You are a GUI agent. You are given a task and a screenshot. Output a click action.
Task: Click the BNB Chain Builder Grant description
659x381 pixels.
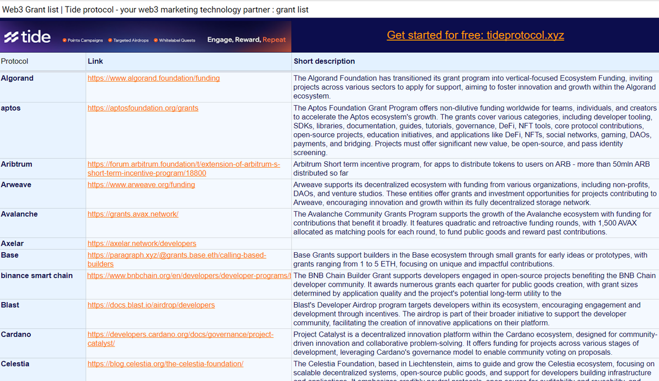[x=475, y=285]
